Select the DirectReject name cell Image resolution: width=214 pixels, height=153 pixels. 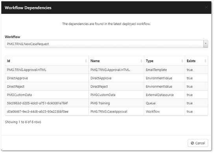tap(116, 86)
